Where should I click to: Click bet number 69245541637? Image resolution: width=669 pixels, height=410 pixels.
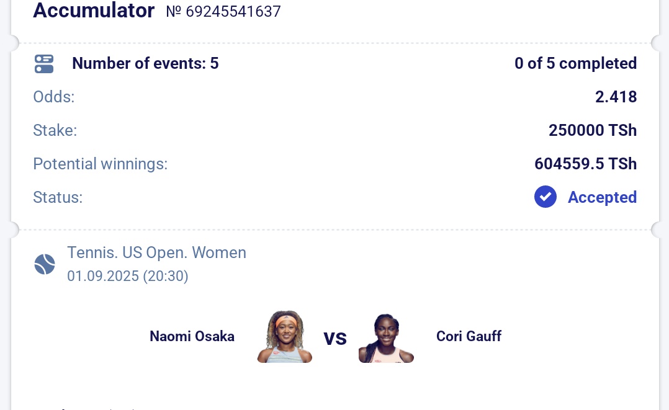click(223, 12)
